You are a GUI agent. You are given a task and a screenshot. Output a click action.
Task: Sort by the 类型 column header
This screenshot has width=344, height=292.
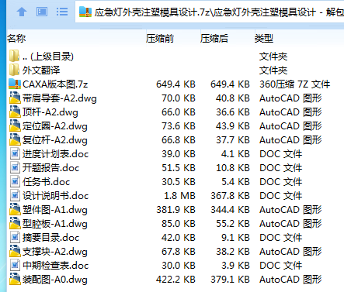click(x=264, y=39)
